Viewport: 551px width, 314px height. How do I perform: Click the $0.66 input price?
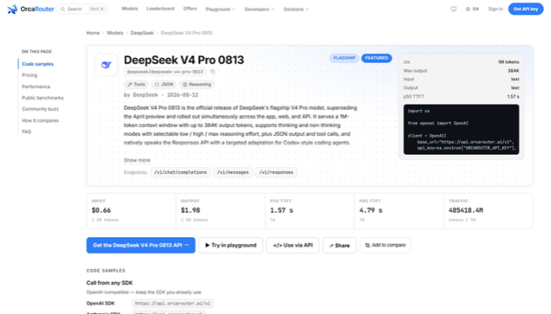click(x=102, y=210)
